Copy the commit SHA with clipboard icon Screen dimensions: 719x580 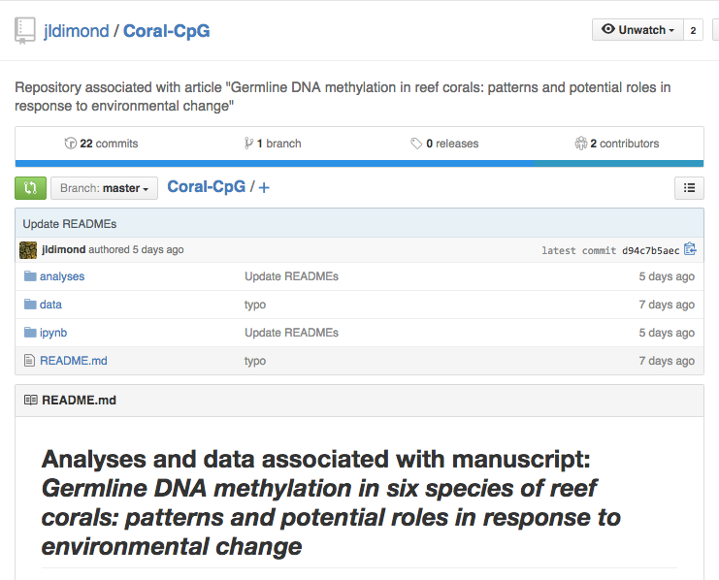690,249
